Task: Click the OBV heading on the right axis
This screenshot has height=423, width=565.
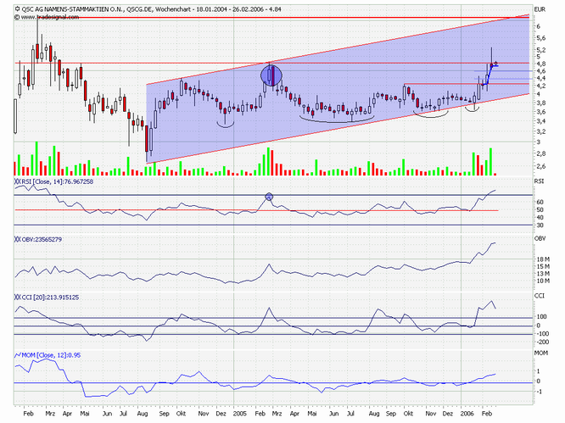Action: pos(540,239)
